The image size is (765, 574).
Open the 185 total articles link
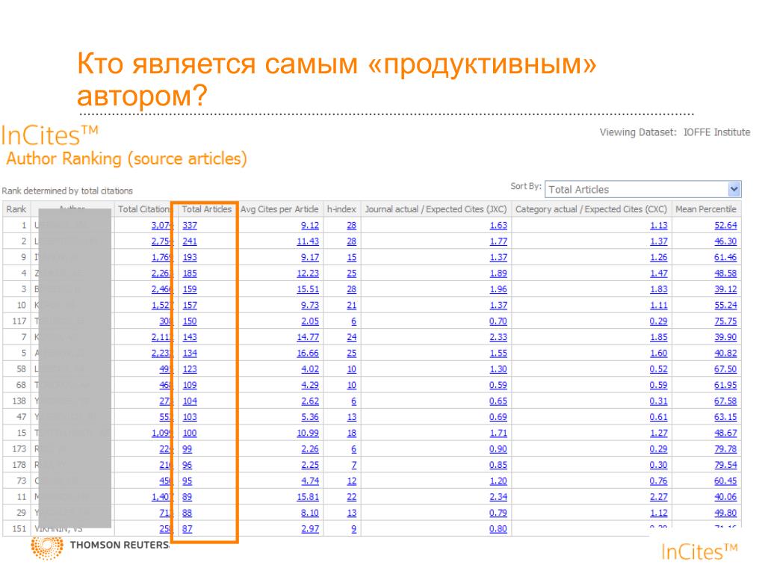190,274
